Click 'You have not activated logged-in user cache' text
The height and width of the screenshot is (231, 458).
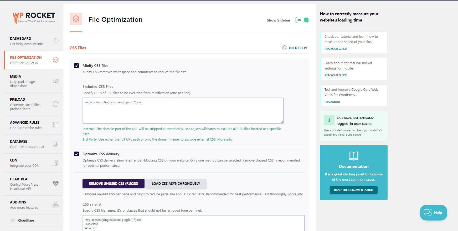point(355,121)
